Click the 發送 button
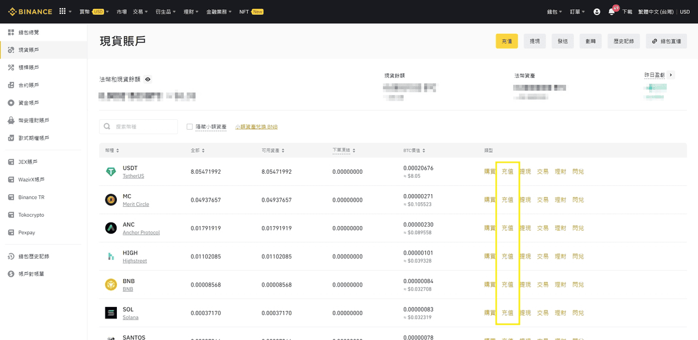Screen dimensions: 698x340 pos(562,41)
